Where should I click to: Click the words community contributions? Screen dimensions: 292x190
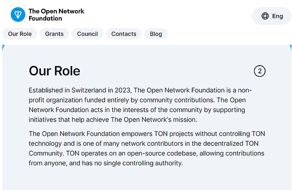tap(176, 100)
